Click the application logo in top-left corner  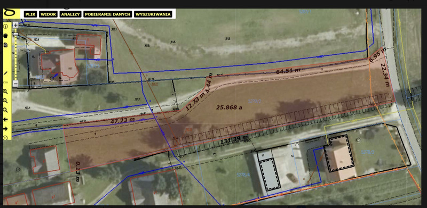(11, 13)
